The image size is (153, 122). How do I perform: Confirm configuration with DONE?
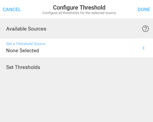click(x=144, y=10)
